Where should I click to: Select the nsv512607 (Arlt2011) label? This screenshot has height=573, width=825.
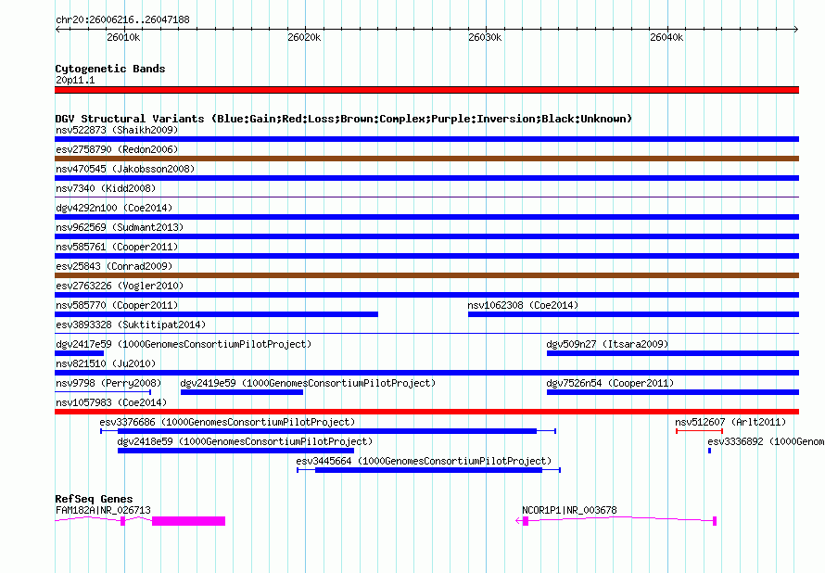tap(730, 422)
